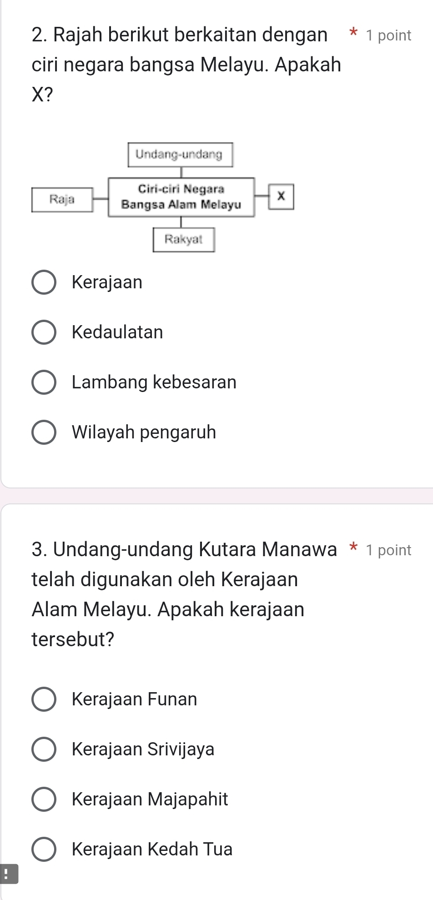Viewport: 433px width, 900px height.
Task: Select the Kerajaan Kedah Tua option
Action: click(x=44, y=849)
